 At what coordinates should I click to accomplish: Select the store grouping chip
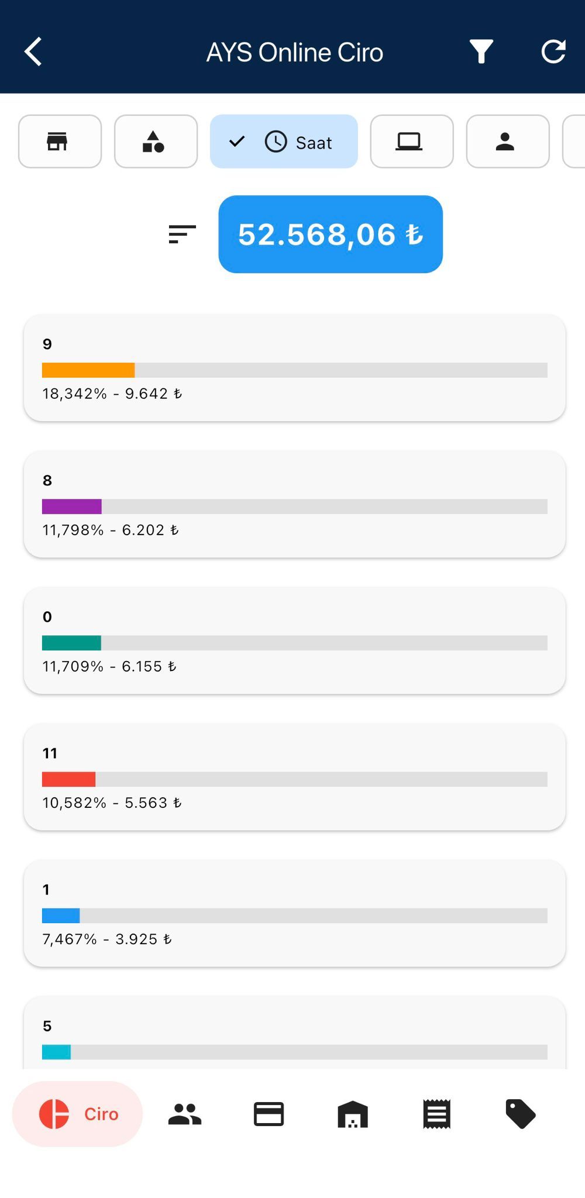tap(60, 142)
